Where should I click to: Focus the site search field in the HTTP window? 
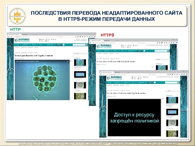click(79, 45)
